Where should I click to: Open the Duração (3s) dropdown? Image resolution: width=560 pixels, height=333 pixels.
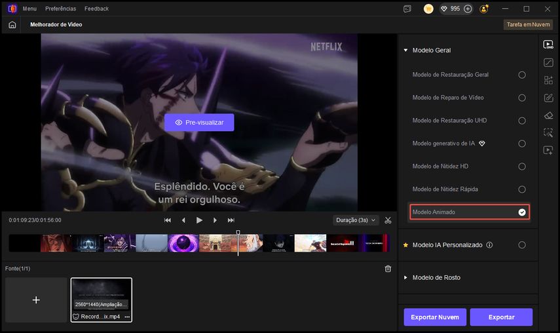[356, 220]
